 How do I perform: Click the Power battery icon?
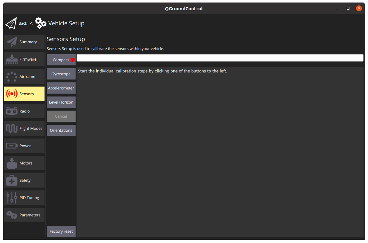[x=12, y=146]
